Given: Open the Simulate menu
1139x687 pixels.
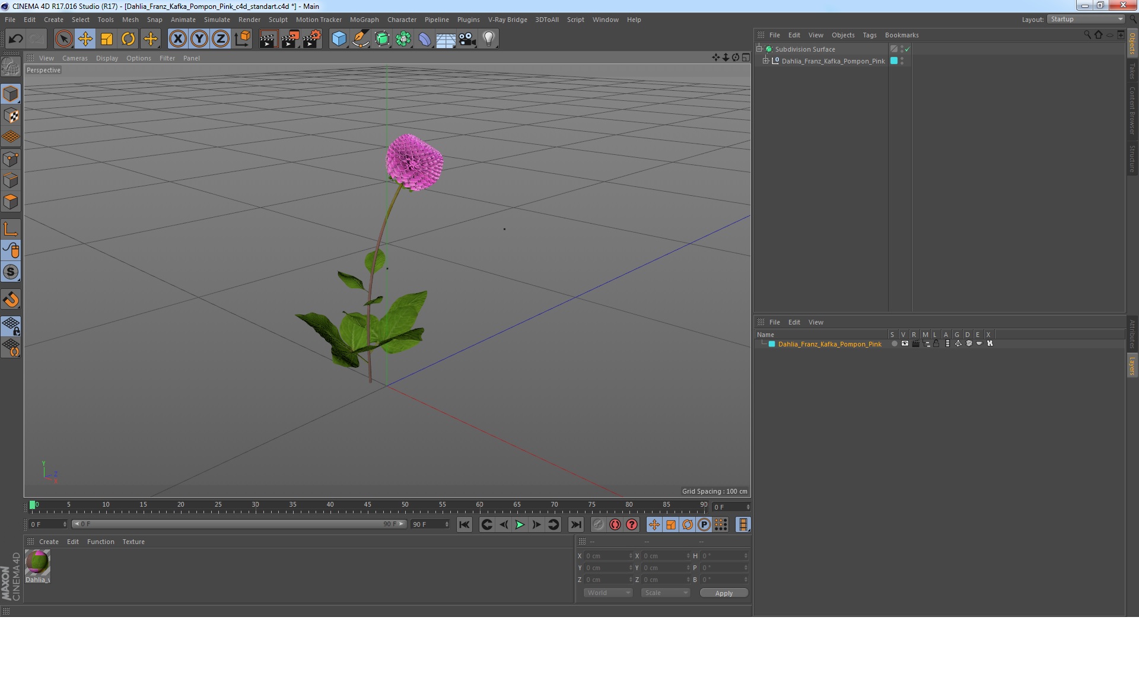Looking at the screenshot, I should click(217, 20).
